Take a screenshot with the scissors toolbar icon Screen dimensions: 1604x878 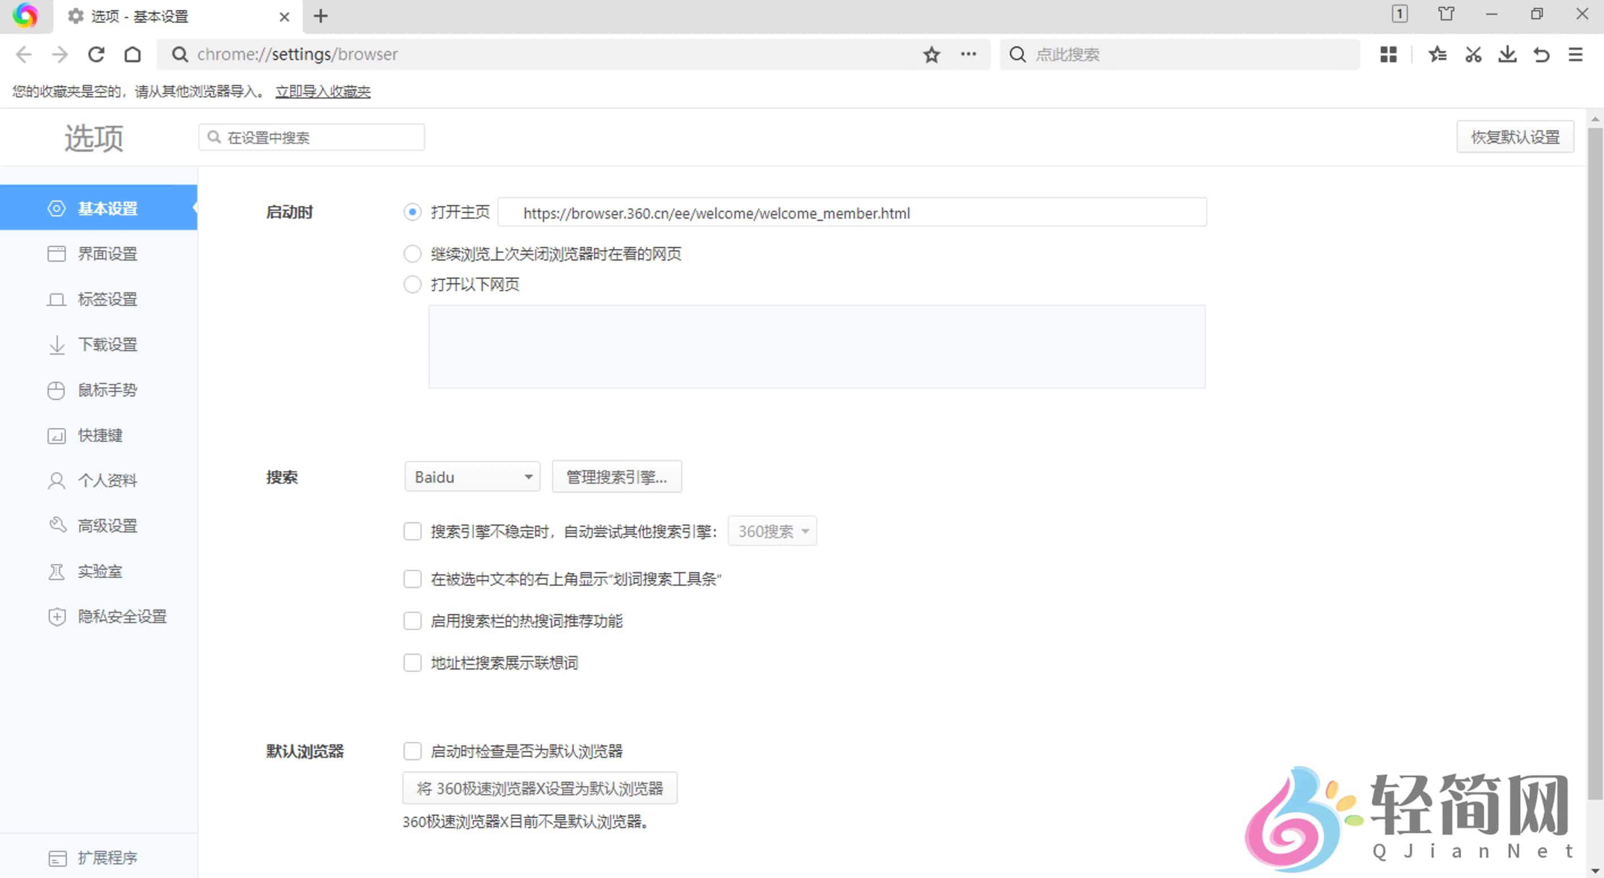click(x=1473, y=55)
